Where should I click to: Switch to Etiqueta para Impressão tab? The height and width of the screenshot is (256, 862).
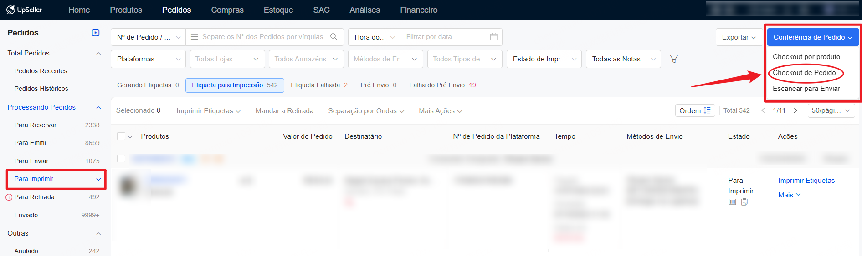point(235,85)
